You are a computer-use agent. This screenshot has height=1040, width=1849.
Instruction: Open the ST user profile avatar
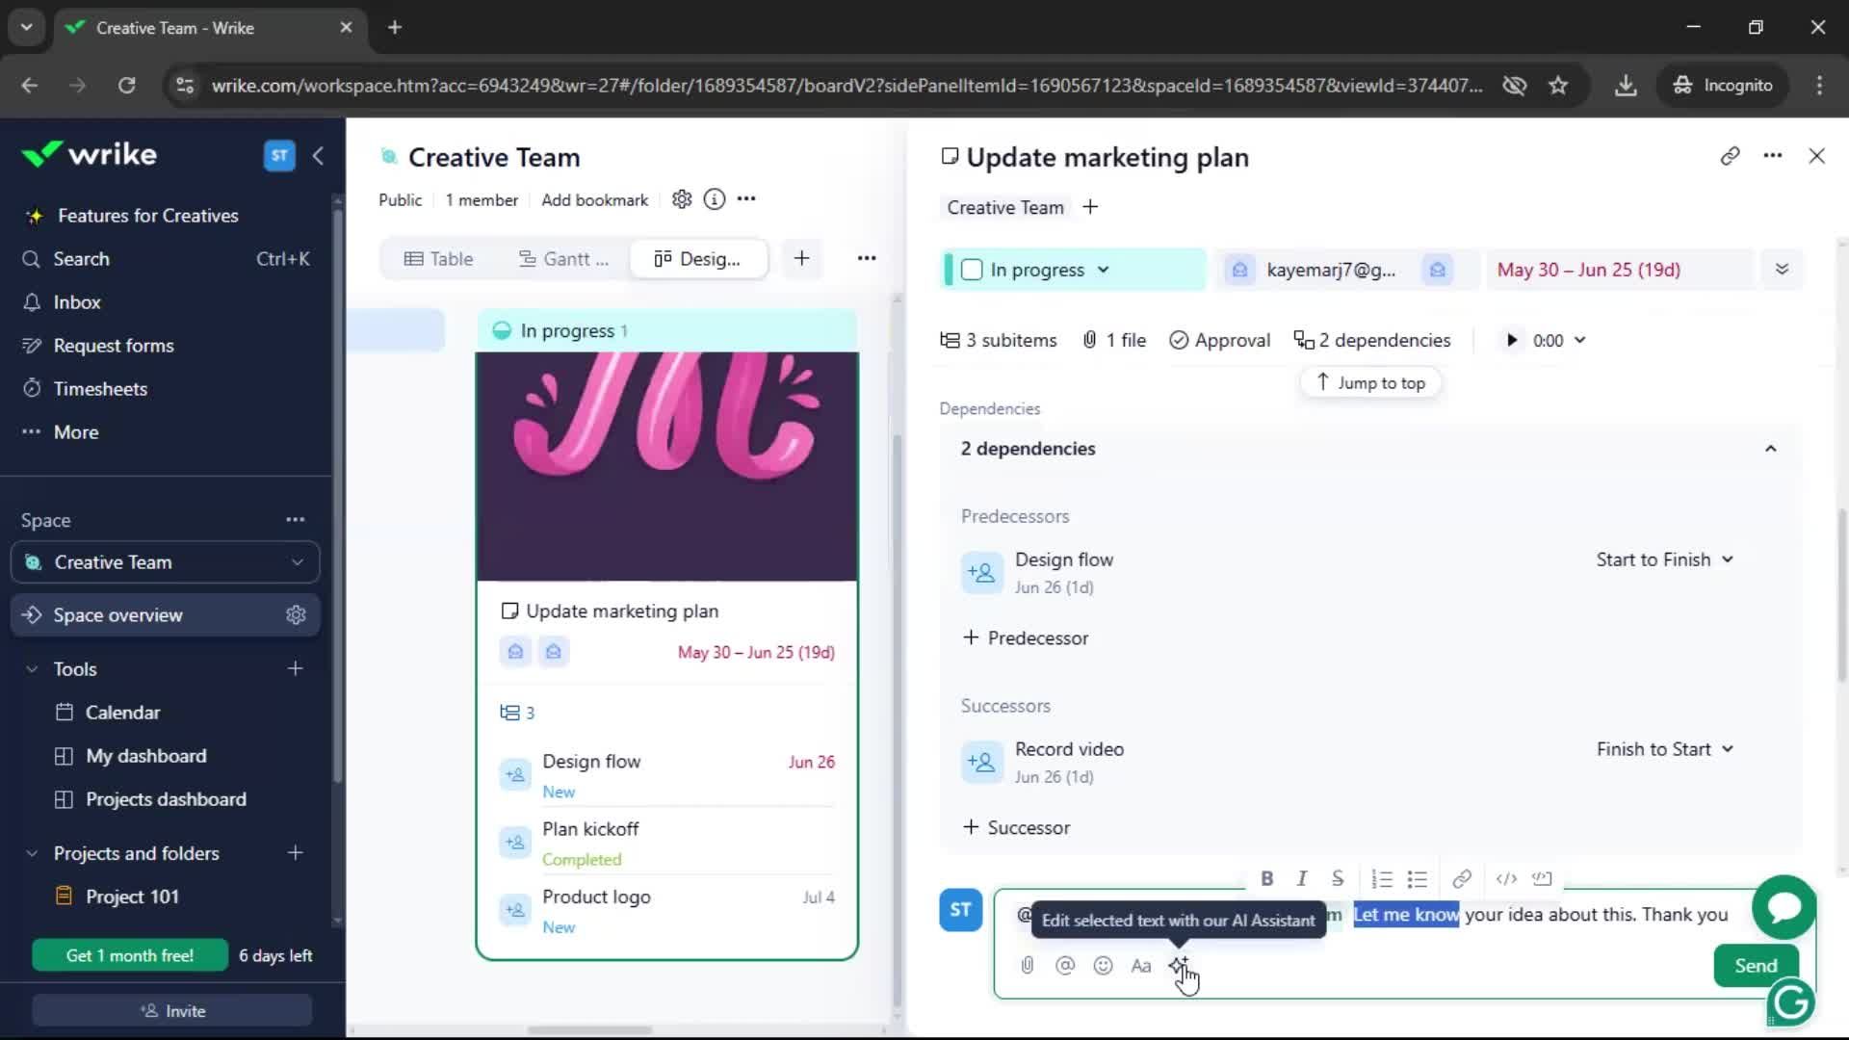[279, 155]
